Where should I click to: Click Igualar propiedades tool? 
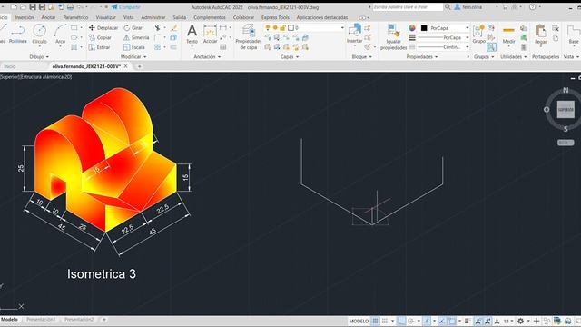point(393,36)
